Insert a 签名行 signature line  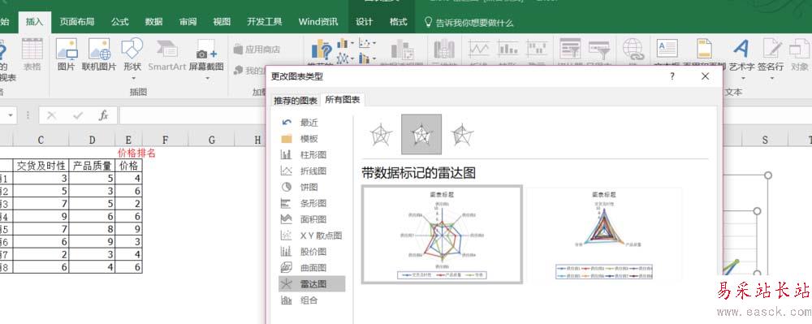[771, 54]
